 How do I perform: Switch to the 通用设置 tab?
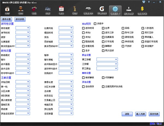pos(7,19)
